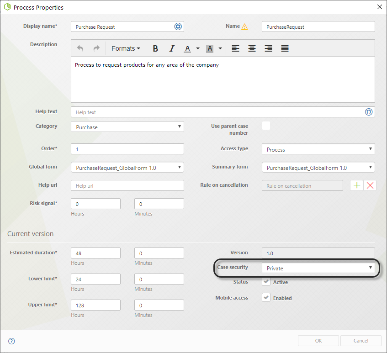Click the Upper limit Minutes field
This screenshot has width=387, height=353.
tap(159, 305)
